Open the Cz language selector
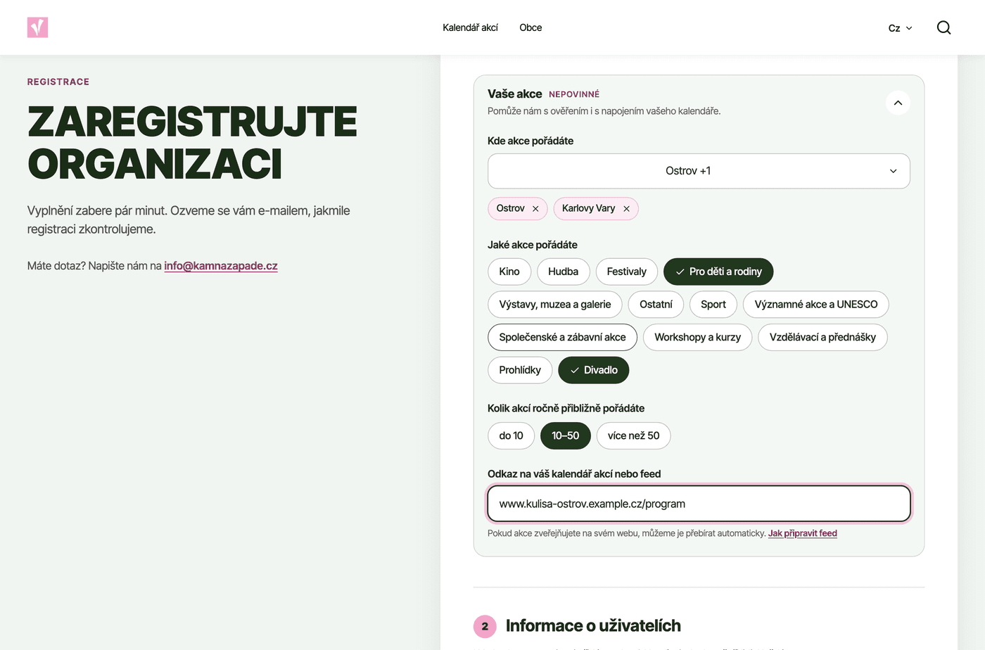The height and width of the screenshot is (650, 985). [x=900, y=28]
